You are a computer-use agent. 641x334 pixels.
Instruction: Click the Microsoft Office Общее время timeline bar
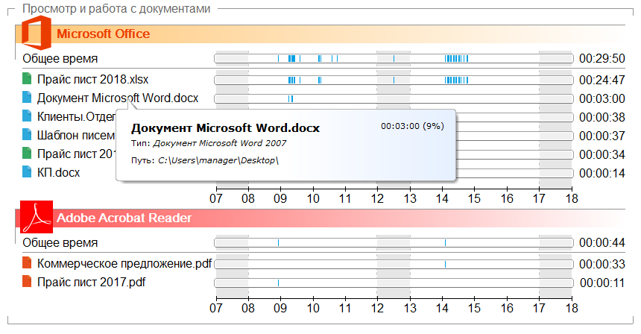[393, 58]
